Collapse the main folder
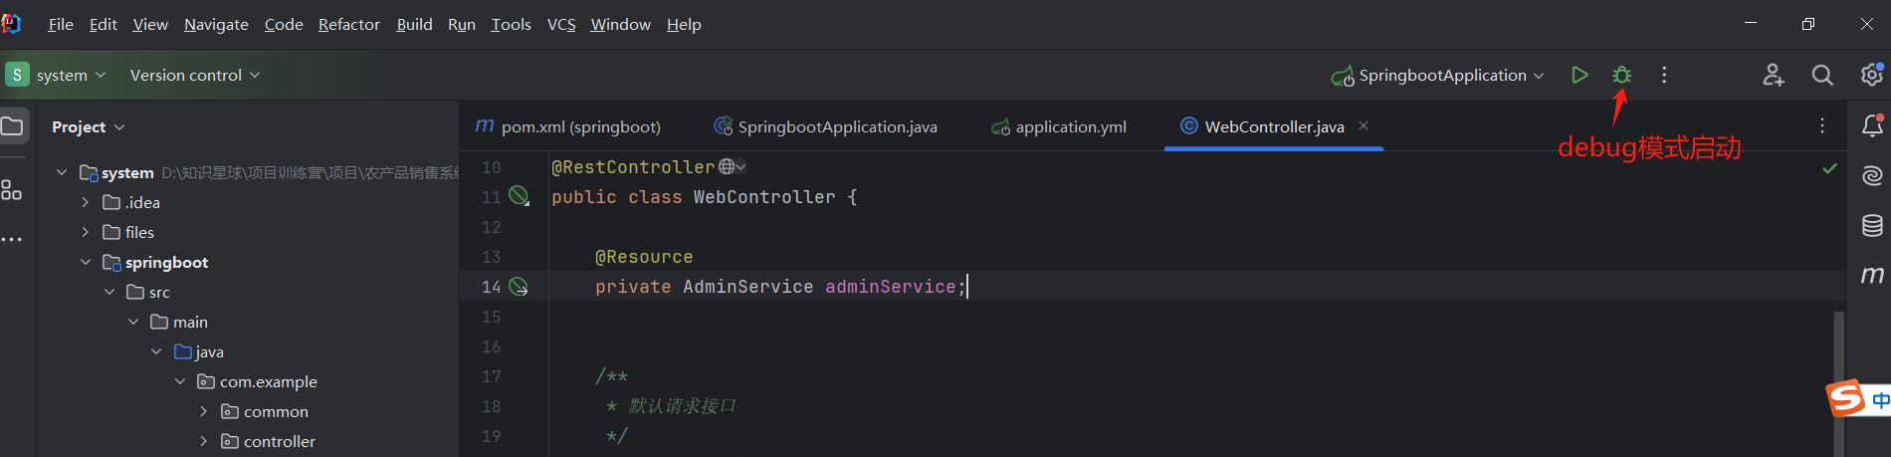1891x457 pixels. pos(133,322)
